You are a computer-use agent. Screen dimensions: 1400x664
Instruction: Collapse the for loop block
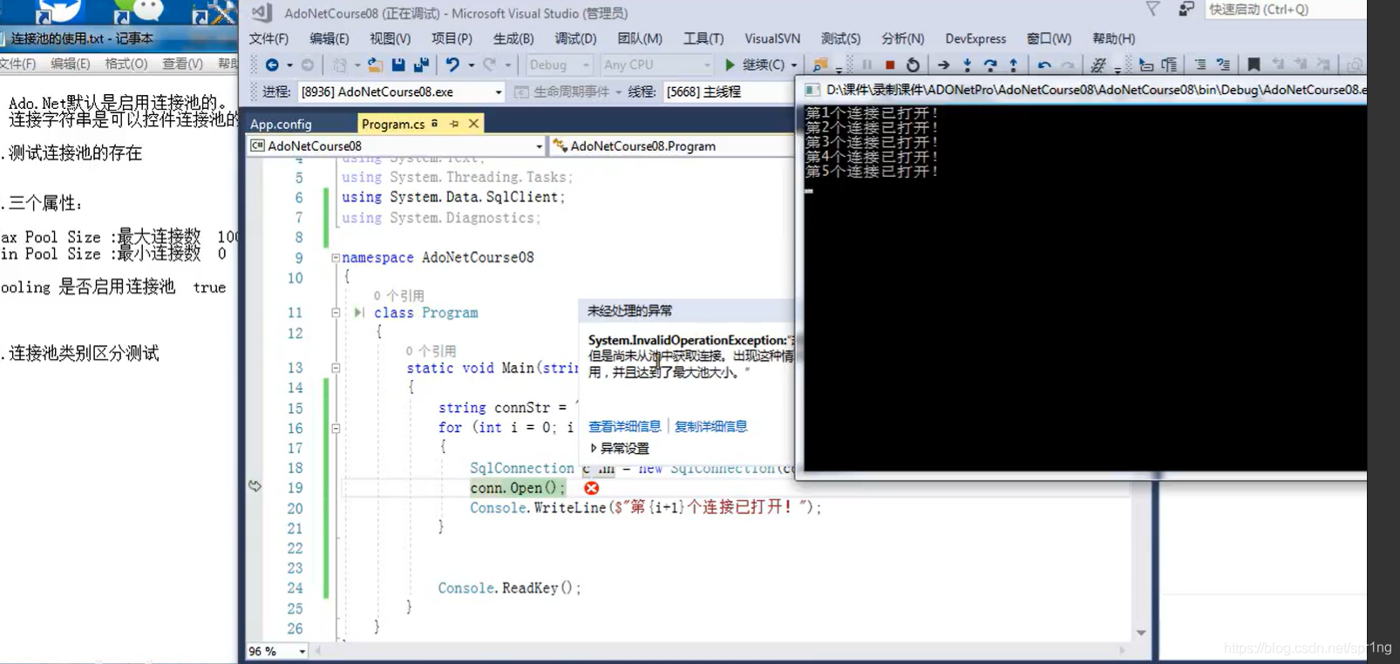tap(336, 428)
